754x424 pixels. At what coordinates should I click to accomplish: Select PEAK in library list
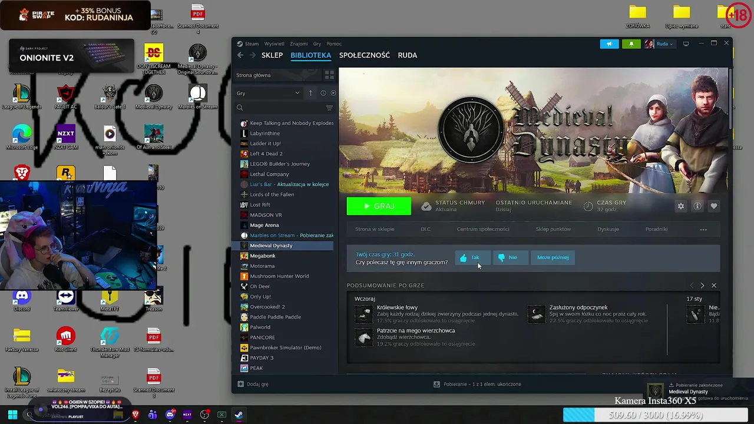[x=287, y=368]
